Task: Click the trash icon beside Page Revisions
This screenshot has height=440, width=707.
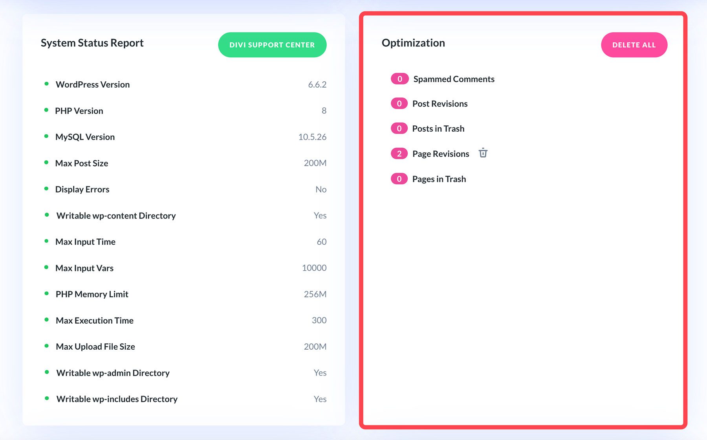Action: (x=483, y=153)
